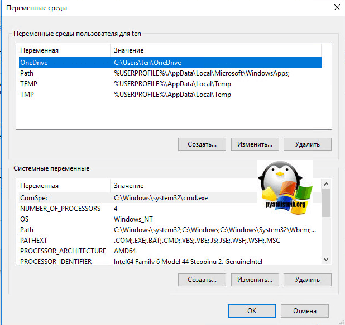This screenshot has width=345, height=325.
Task: Close the Переменные среды dialog
Action: (337, 7)
